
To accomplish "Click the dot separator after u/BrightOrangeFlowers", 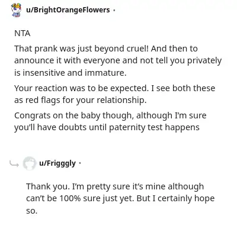I will click(114, 10).
